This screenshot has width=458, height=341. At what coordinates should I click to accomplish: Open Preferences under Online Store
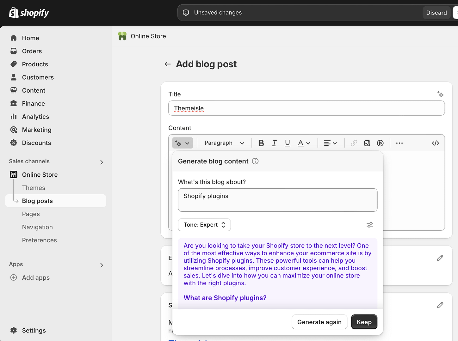click(40, 240)
